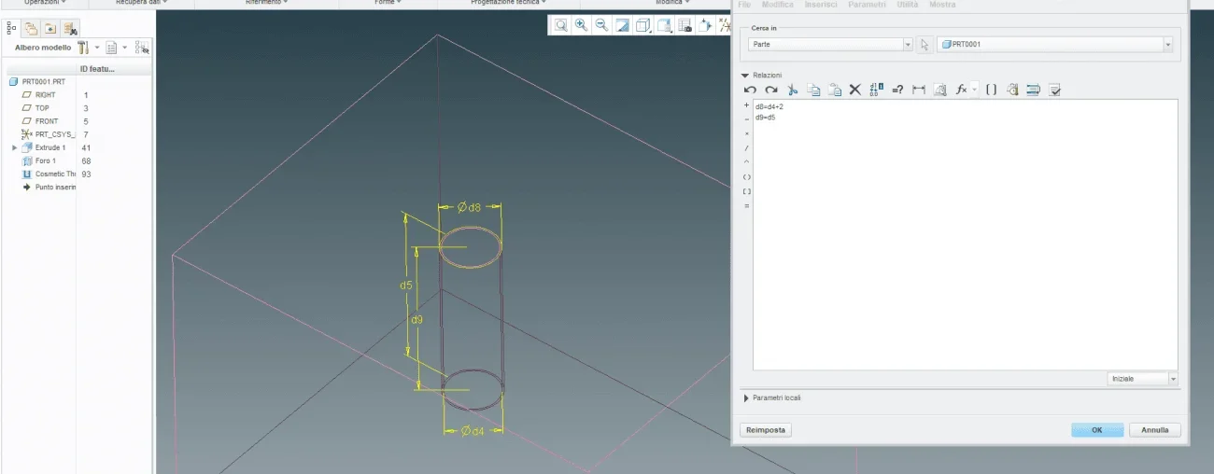Click the sort relations icon
Viewport: 1214px width, 474px height.
tap(1034, 90)
